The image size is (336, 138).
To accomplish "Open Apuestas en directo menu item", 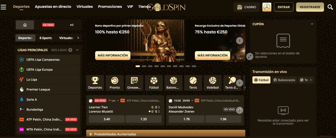I will coord(53,6).
